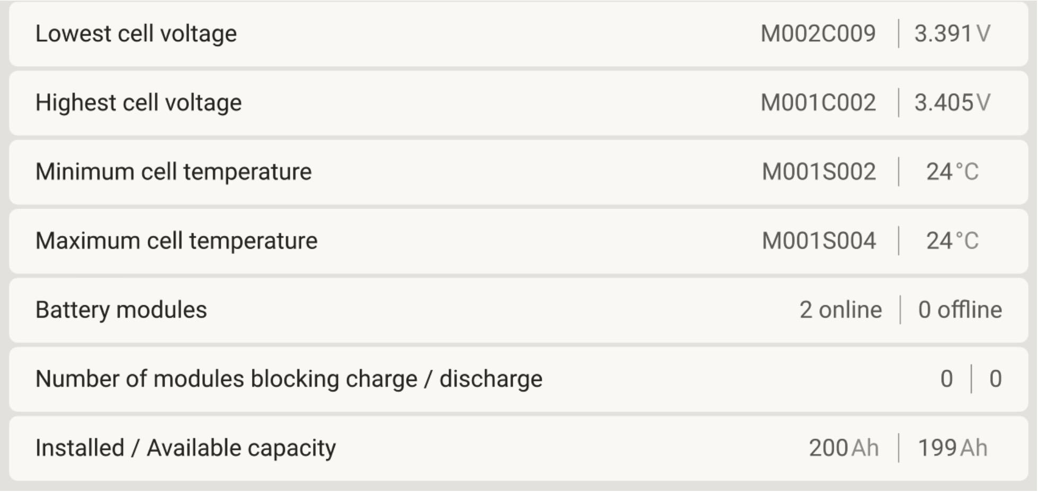Click the maximum cell temperature 24°C value
Image resolution: width=1038 pixels, height=492 pixels.
click(x=952, y=241)
